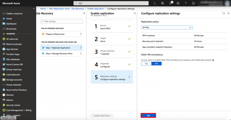Close the Site Recovery blade
The height and width of the screenshot is (120, 231).
(x=84, y=13)
